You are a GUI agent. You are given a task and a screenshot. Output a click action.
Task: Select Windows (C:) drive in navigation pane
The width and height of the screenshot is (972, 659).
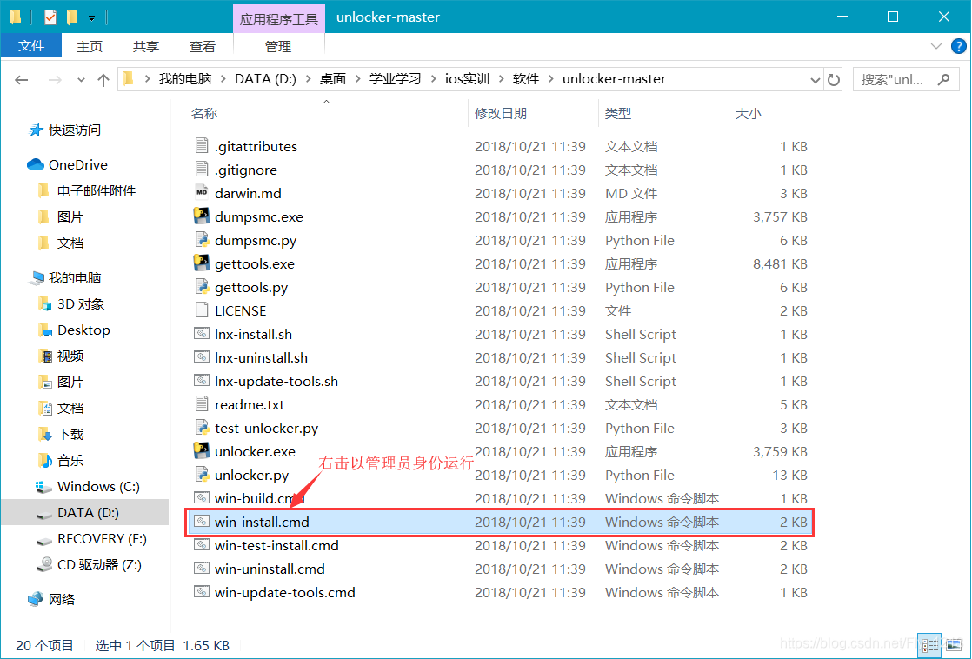pyautogui.click(x=98, y=487)
